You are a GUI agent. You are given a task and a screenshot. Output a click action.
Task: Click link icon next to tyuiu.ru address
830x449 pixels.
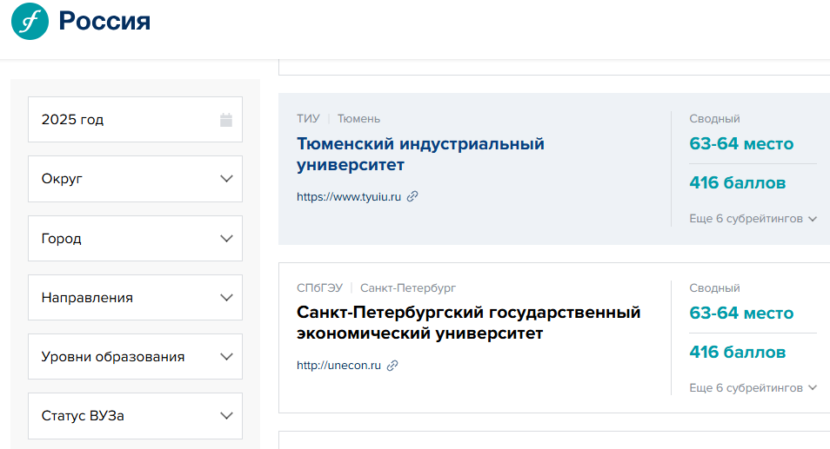413,196
